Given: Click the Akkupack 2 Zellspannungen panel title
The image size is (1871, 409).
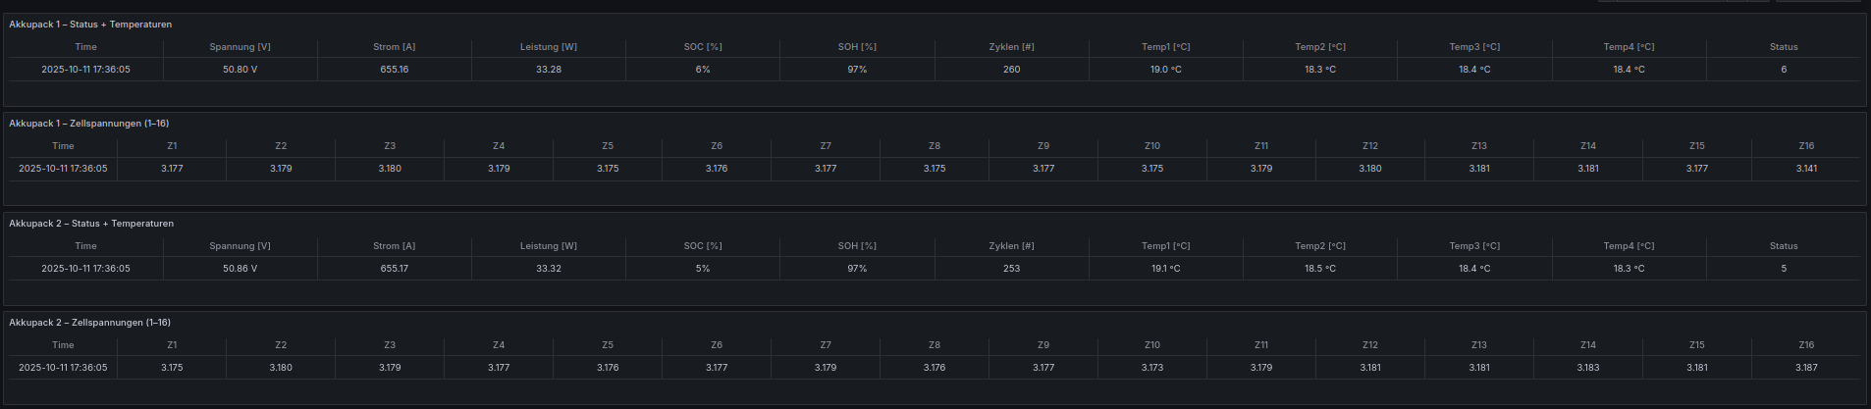Looking at the screenshot, I should click(89, 323).
